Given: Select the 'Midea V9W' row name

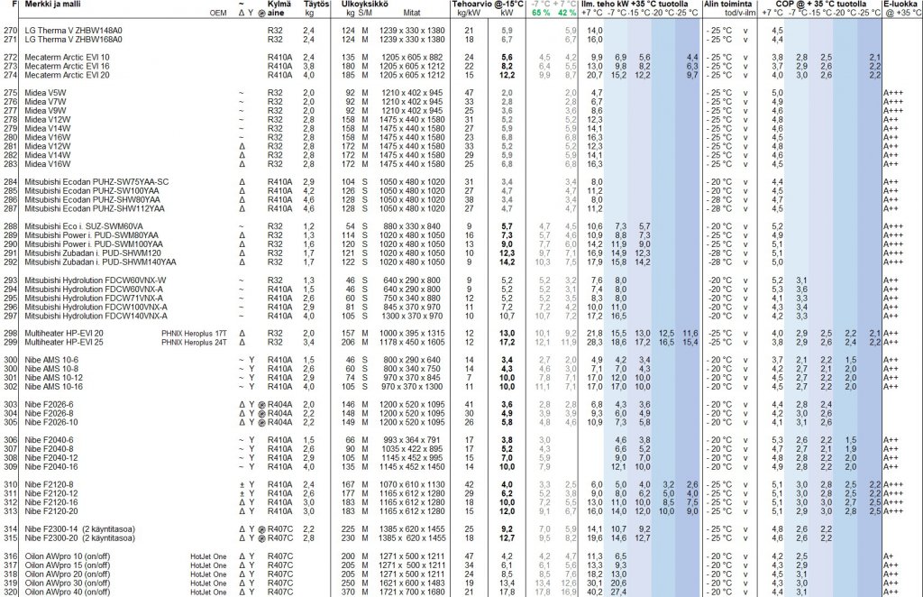Looking at the screenshot, I should 45,111.
